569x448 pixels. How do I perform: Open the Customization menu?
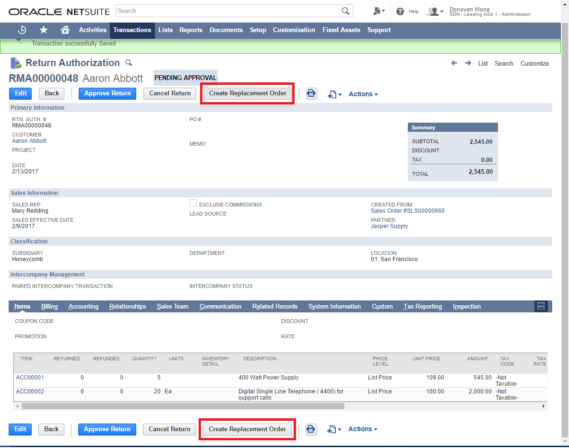(294, 30)
